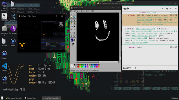Open the paste.debian.net link
The width and height of the screenshot is (179, 100).
pyautogui.click(x=135, y=38)
